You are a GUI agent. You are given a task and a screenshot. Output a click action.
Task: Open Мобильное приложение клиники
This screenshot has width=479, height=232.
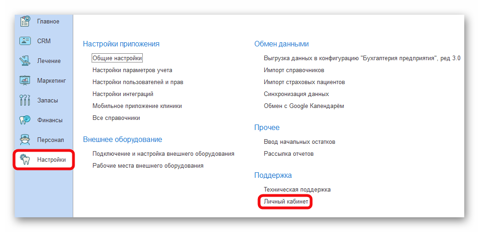137,106
